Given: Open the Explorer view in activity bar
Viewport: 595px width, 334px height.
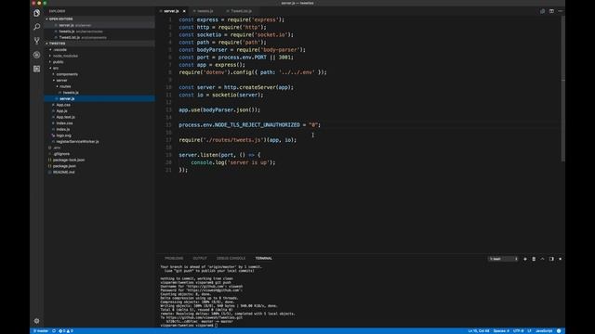Looking at the screenshot, I should tap(36, 13).
